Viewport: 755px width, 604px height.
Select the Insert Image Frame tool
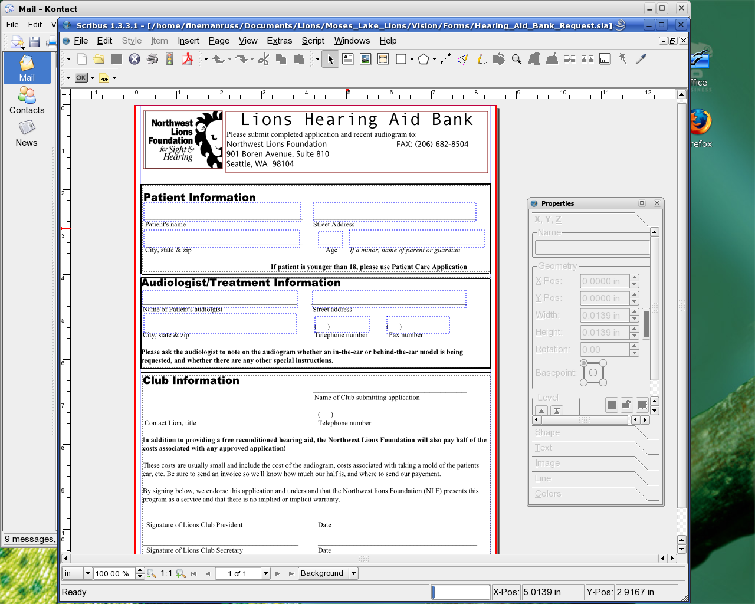coord(366,59)
